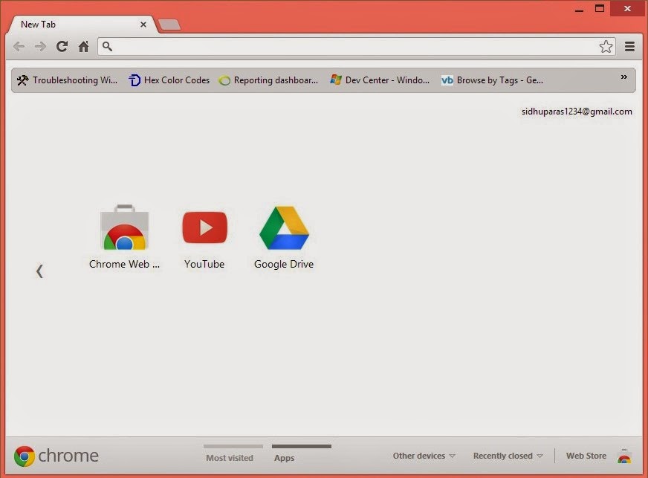648x478 pixels.
Task: Minimize the Chrome window
Action: click(x=579, y=9)
